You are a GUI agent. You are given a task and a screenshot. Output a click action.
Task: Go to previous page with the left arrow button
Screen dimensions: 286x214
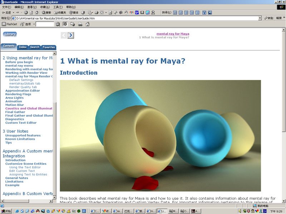pyautogui.click(x=64, y=35)
